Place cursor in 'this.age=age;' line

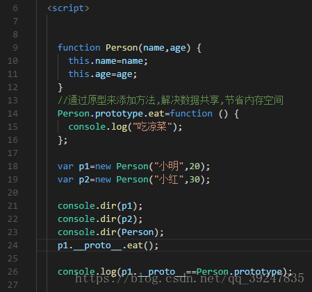pos(103,74)
